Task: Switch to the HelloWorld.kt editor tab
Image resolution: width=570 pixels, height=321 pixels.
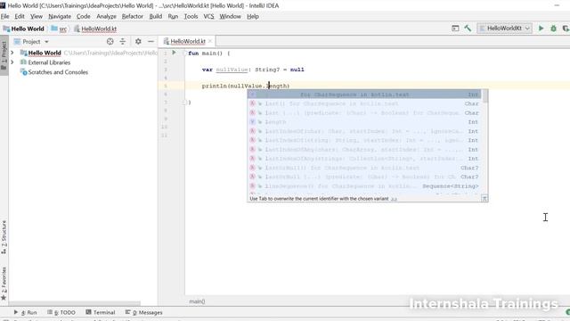Action: coord(188,41)
